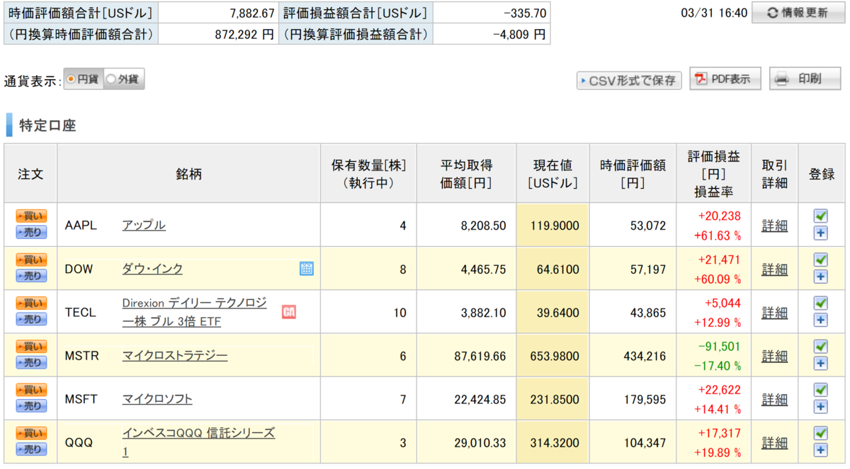Toggle the green registration checkmark for TECL
This screenshot has height=469, width=850.
point(821,303)
